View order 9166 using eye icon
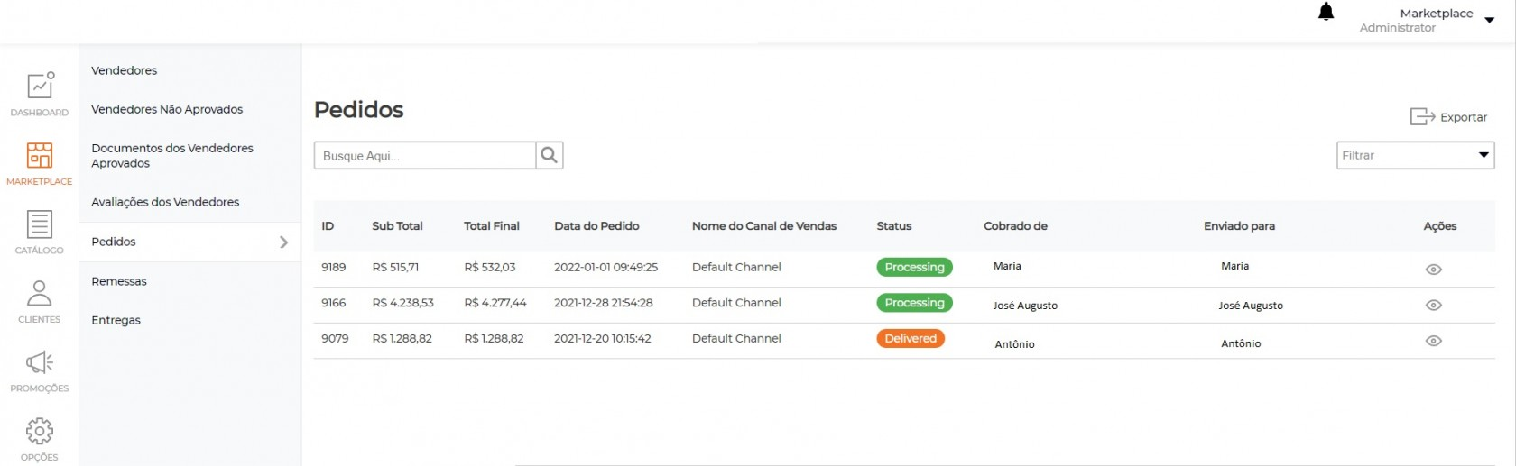Image resolution: width=1516 pixels, height=466 pixels. pos(1433,306)
